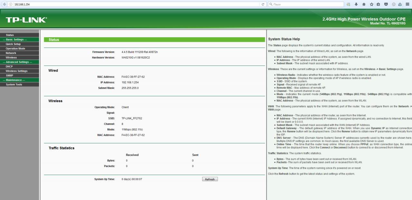Click the Wired section heading
This screenshot has height=200, width=412.
tap(53, 70)
